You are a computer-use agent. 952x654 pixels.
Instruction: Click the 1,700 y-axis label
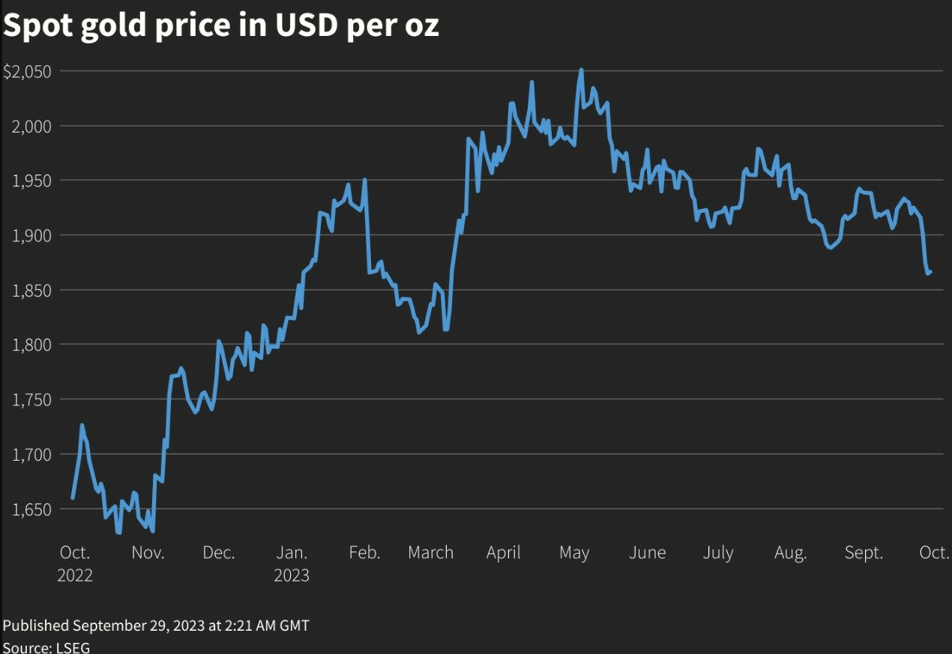click(31, 454)
